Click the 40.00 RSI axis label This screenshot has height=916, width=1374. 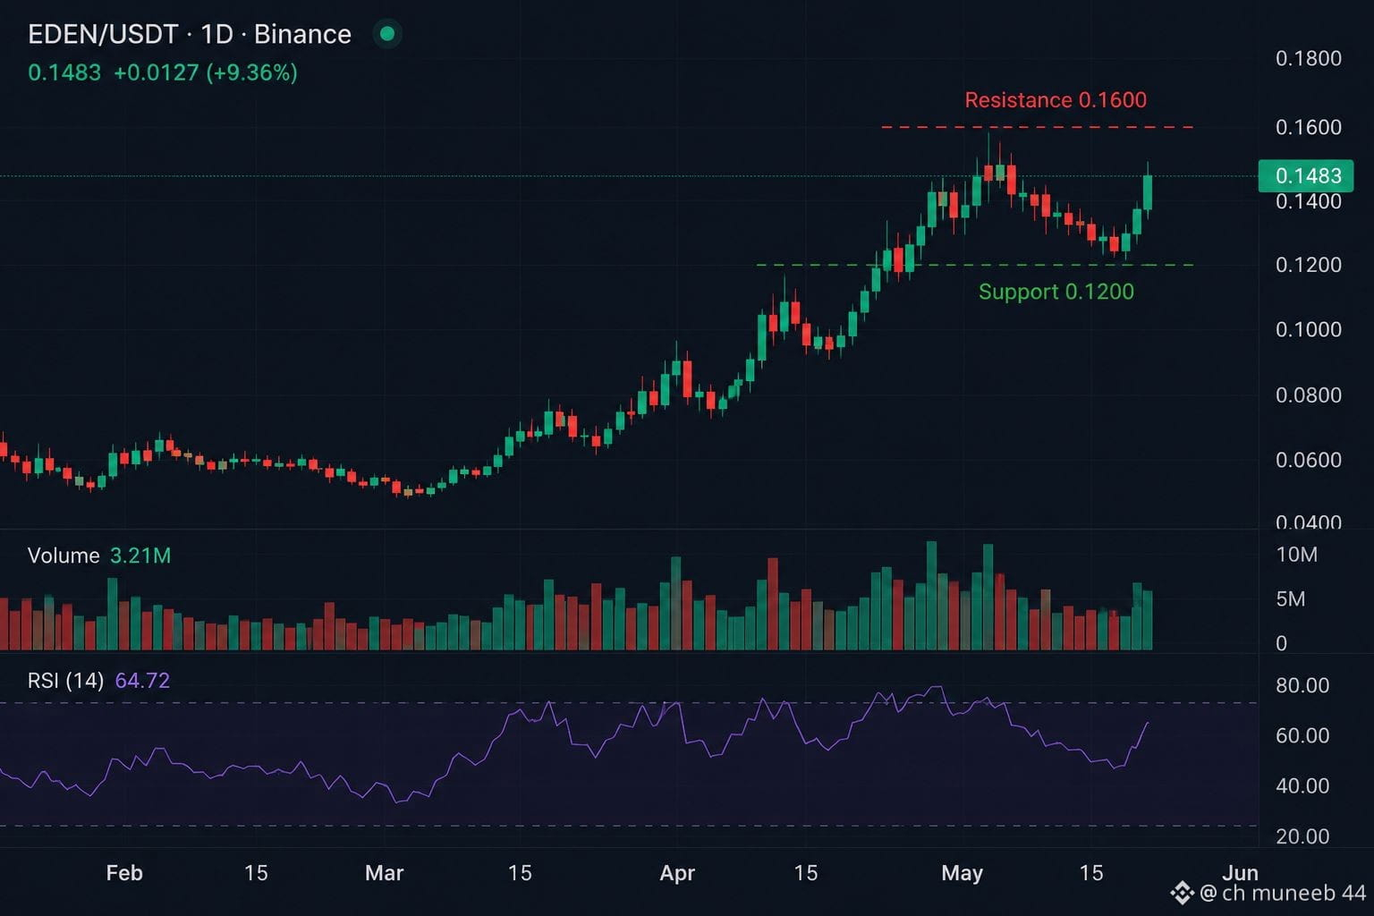[x=1302, y=785]
